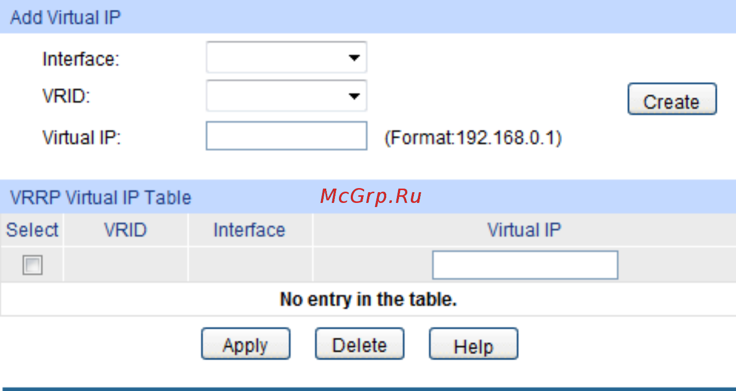Click the 'Interface:' label
Screen dimensions: 736x391
click(x=81, y=59)
